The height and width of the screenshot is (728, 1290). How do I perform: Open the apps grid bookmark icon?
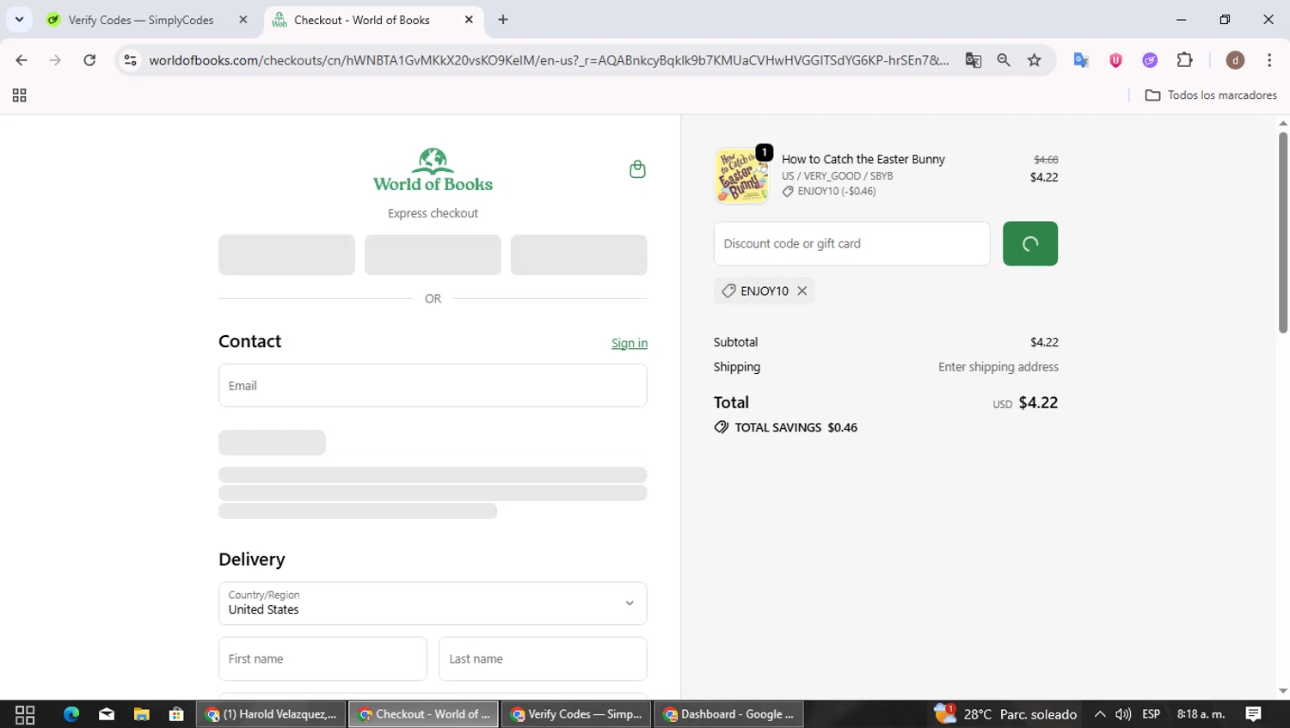(x=19, y=95)
